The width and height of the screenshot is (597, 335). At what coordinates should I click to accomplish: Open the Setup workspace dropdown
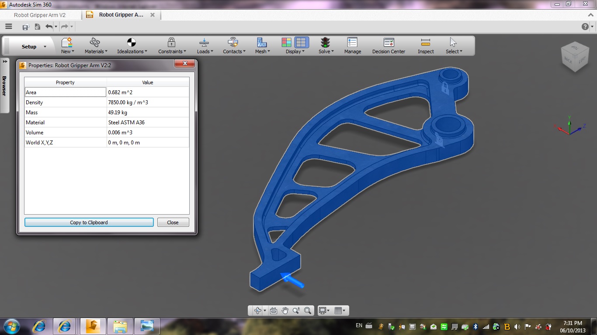34,47
